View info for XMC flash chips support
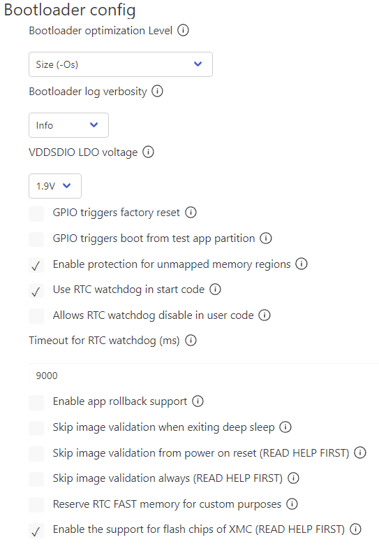 [355, 529]
